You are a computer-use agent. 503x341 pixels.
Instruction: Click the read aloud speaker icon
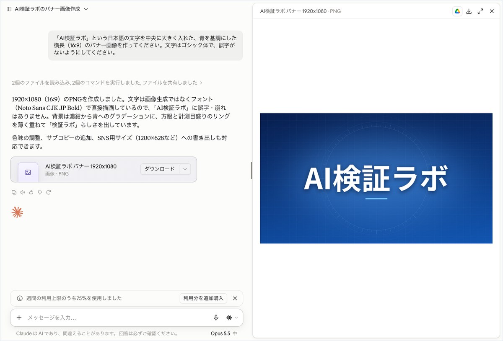[23, 192]
